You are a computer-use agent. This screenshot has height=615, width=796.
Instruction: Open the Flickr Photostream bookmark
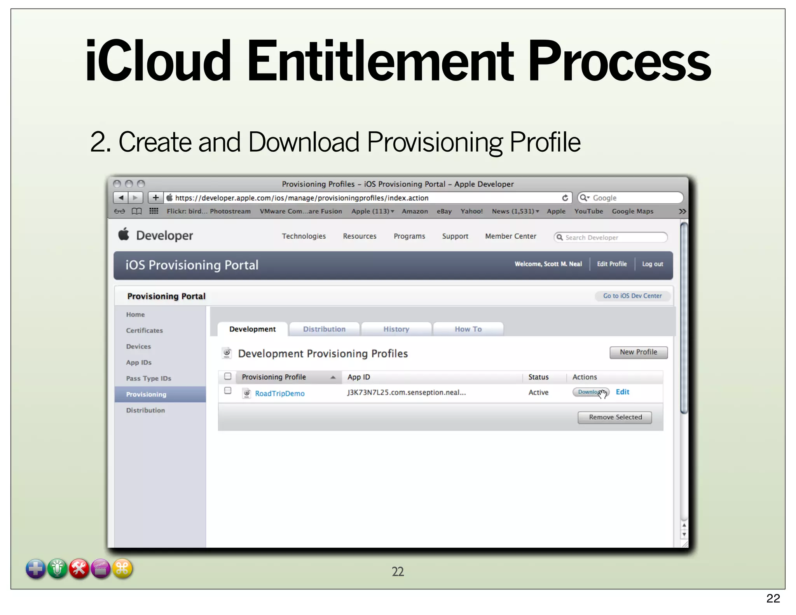209,211
